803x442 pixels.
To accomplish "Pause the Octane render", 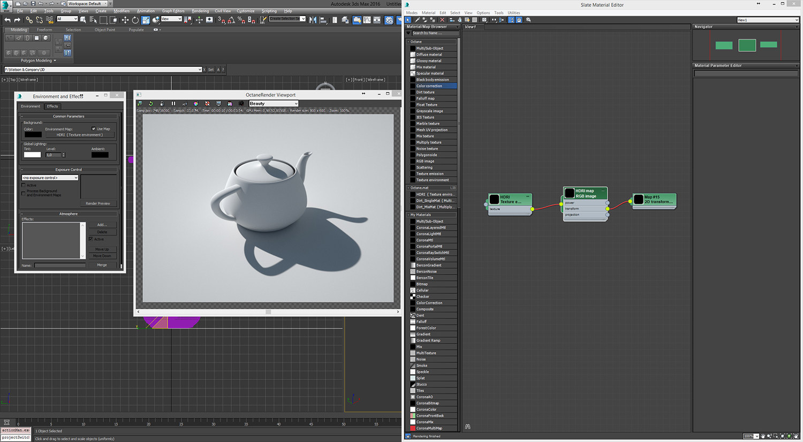I will (x=173, y=103).
